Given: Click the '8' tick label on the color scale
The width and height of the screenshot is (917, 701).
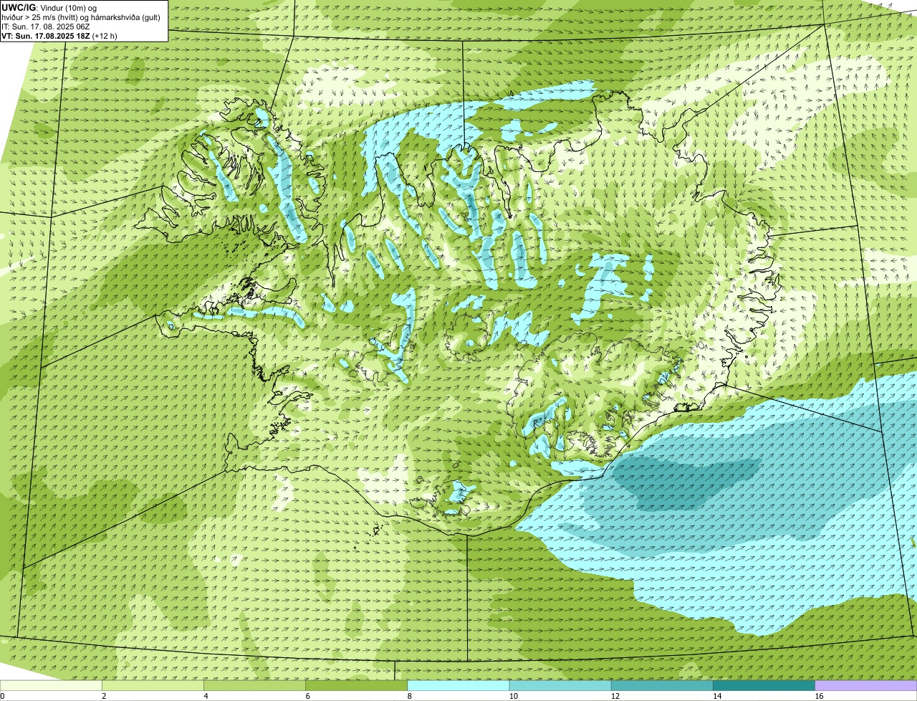Looking at the screenshot, I should click(409, 696).
